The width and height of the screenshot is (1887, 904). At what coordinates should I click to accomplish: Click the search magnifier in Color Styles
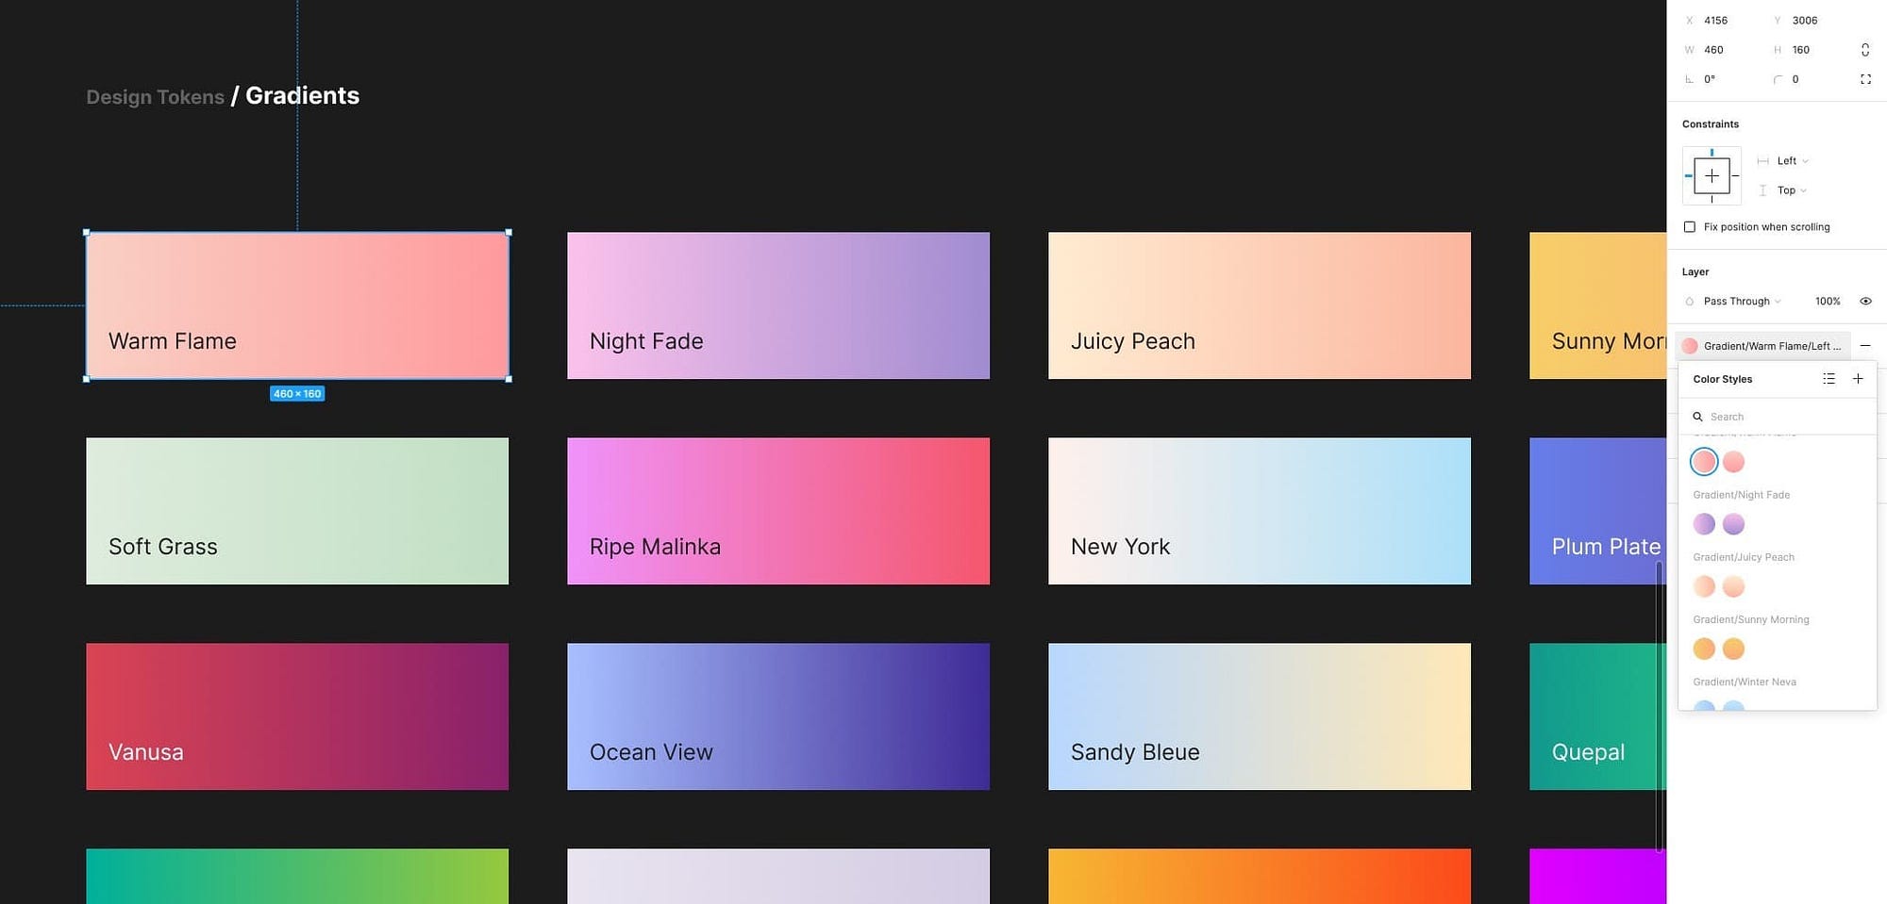[1697, 417]
